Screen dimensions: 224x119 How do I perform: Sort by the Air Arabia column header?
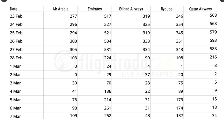pos(60,9)
